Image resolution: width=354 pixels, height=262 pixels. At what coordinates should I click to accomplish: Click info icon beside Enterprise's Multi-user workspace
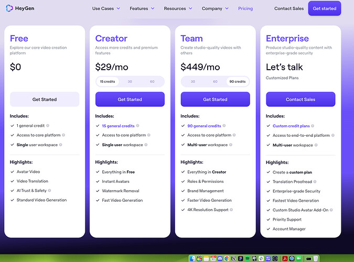[x=316, y=145]
